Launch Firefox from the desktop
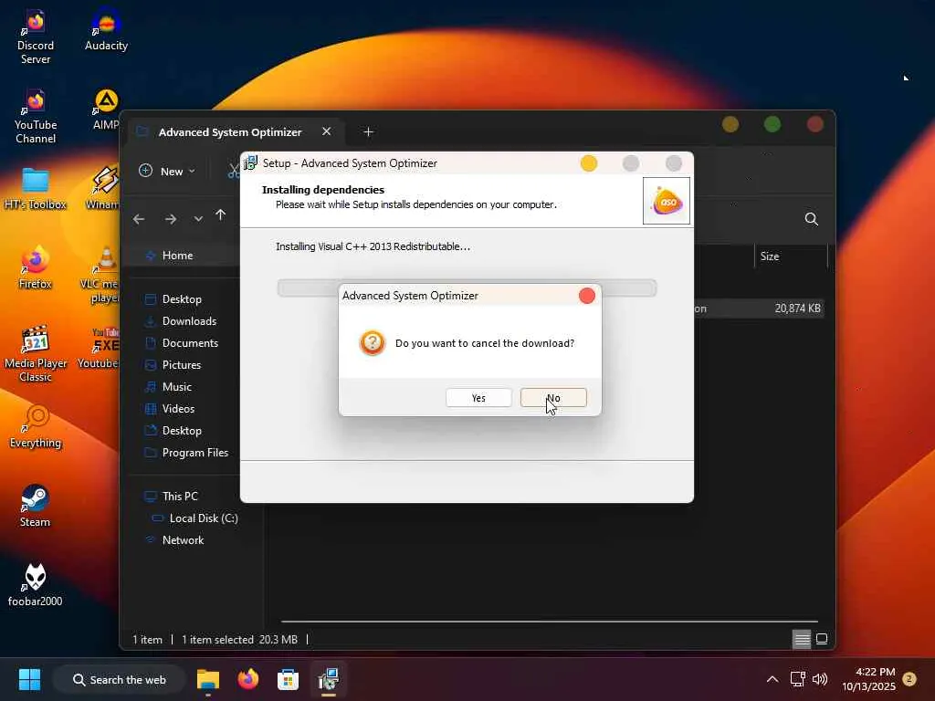The image size is (935, 701). coord(36,267)
